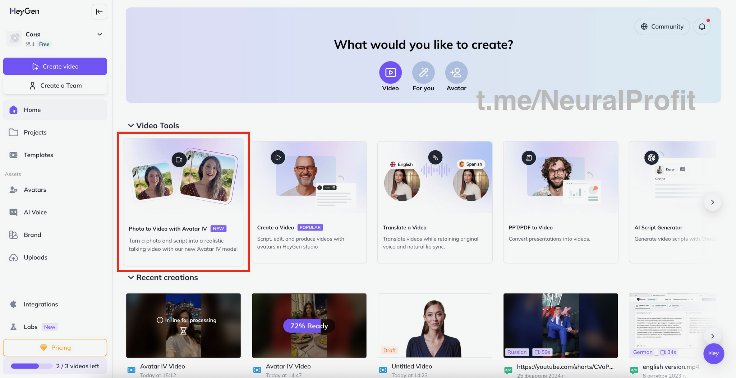Show next Recent creations with arrow
736x378 pixels.
712,336
